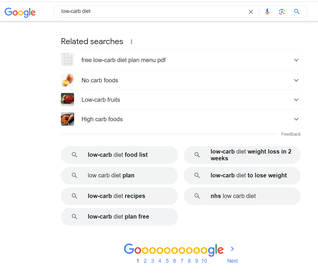Click inside the search input field
The height and width of the screenshot is (273, 318).
(147, 11)
